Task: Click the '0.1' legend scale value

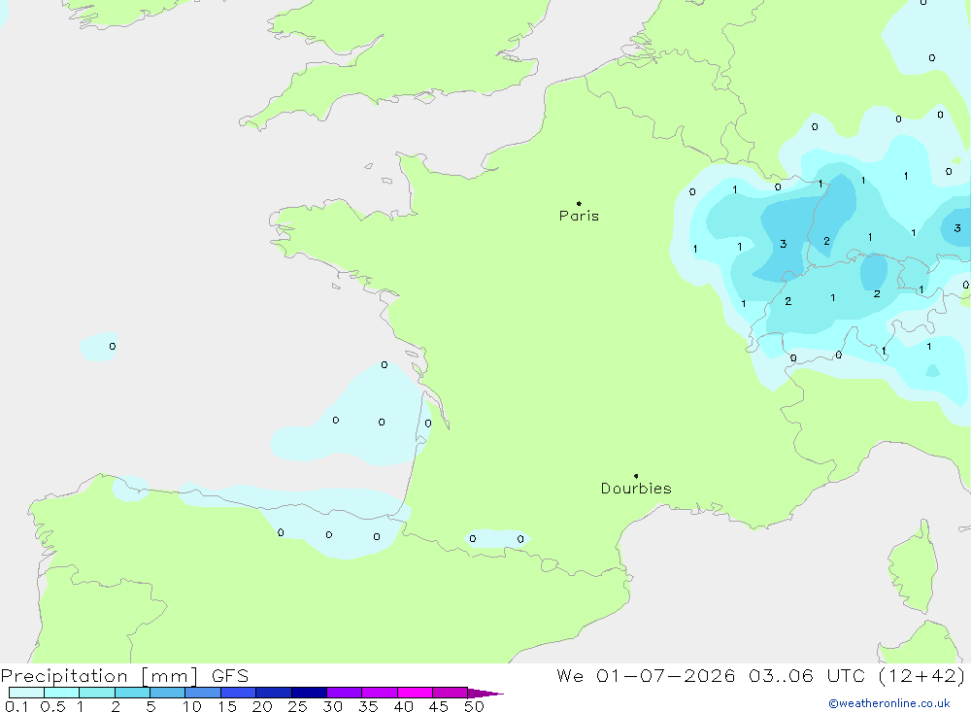Action: [x=17, y=706]
